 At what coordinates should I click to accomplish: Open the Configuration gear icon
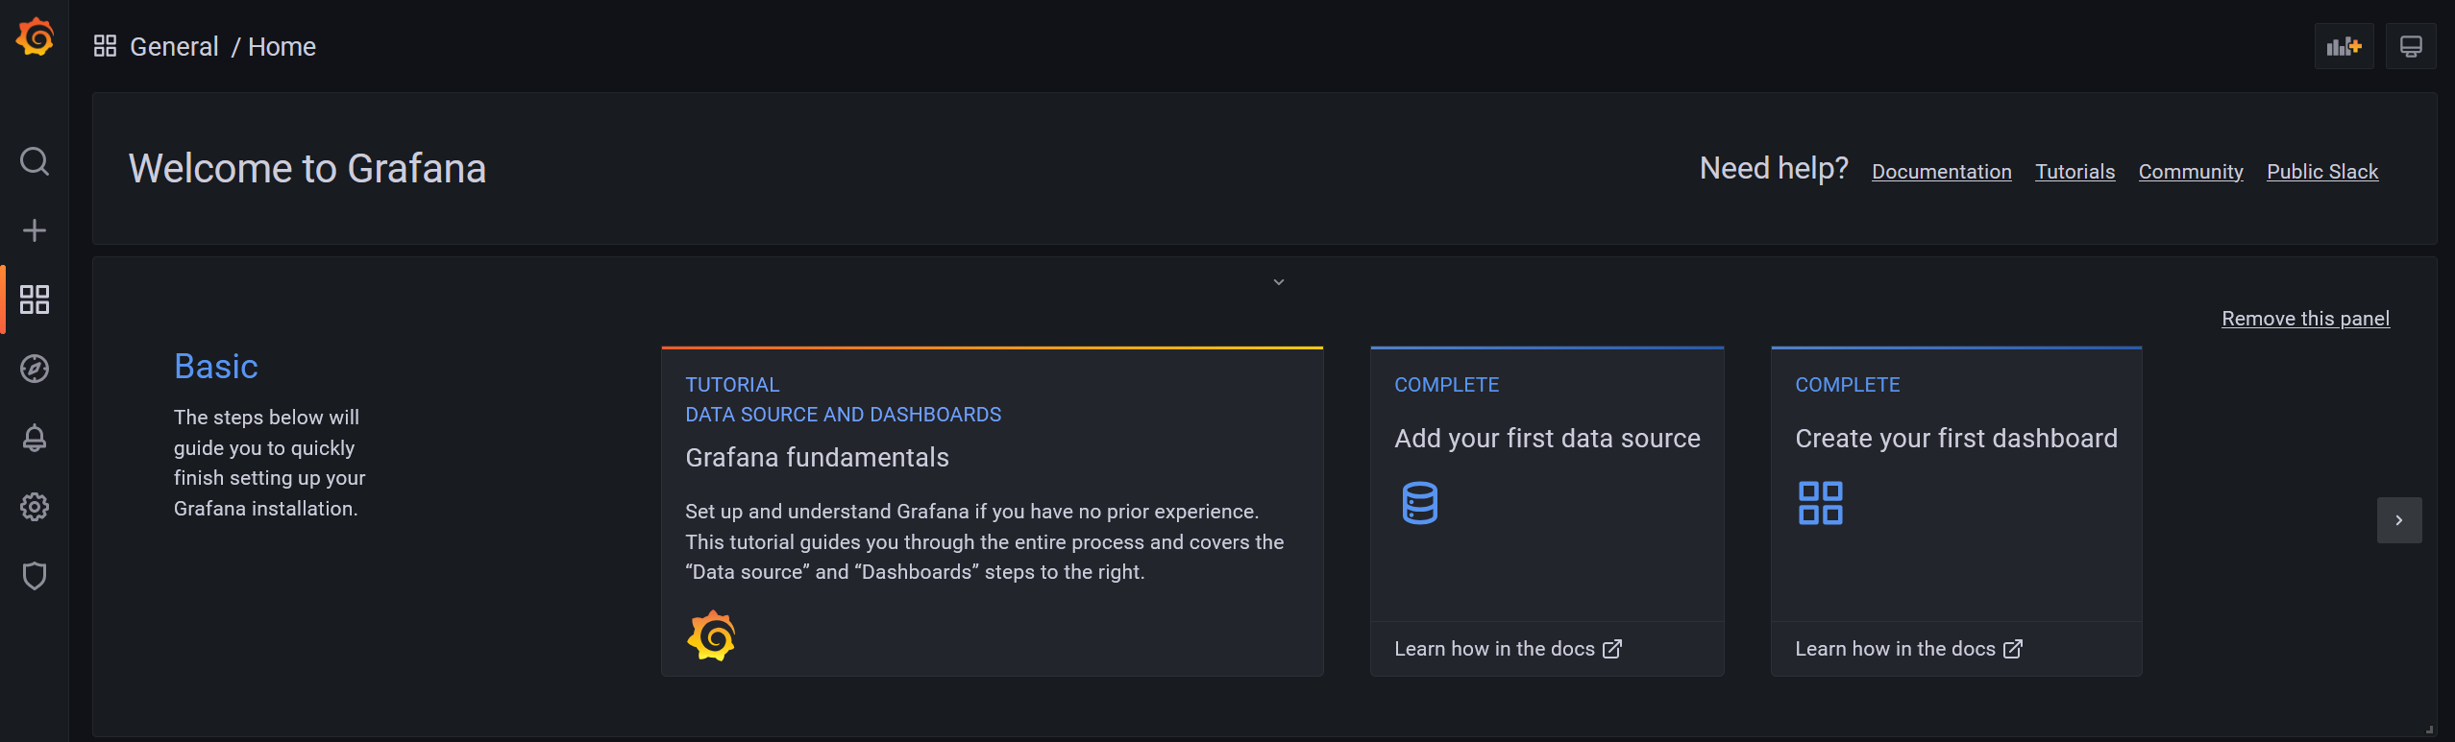pyautogui.click(x=35, y=507)
